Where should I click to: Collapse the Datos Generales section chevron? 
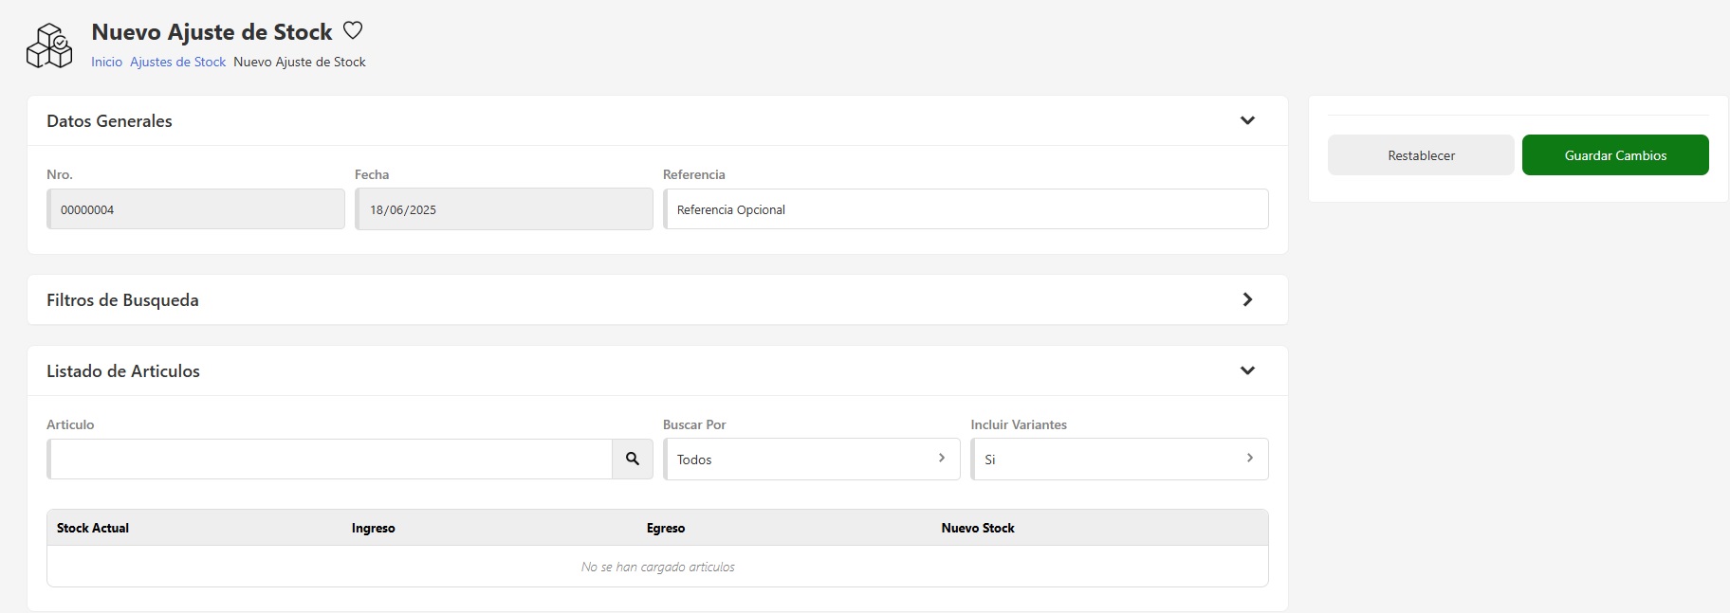click(1247, 120)
